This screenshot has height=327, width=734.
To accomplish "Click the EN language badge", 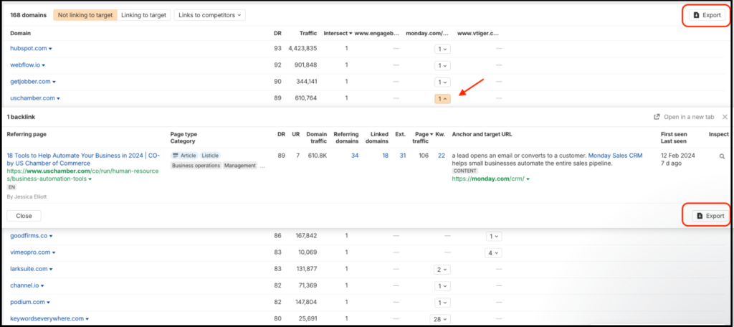I will [x=11, y=187].
